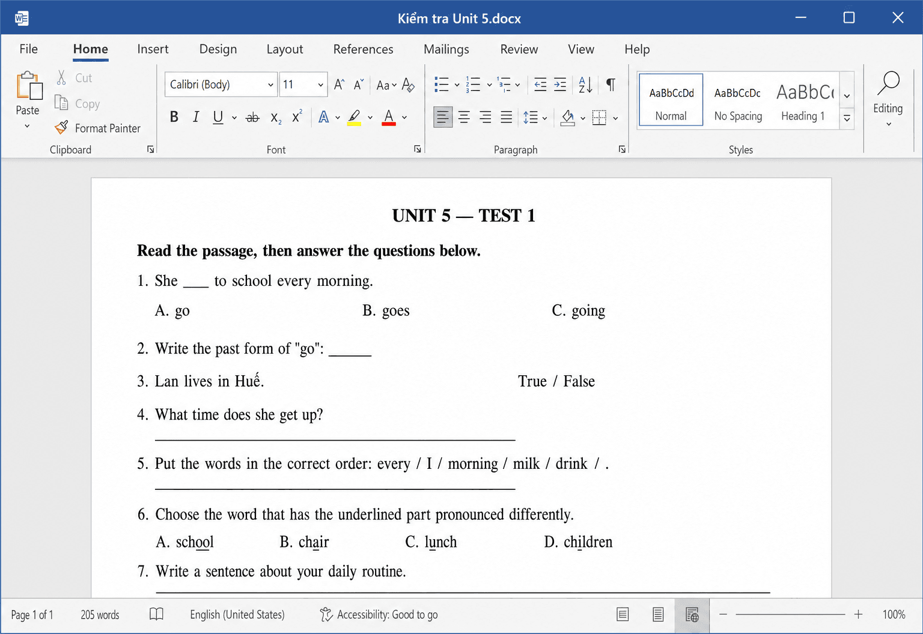Apply the bullet list icon
Viewport: 923px width, 634px height.
click(442, 85)
